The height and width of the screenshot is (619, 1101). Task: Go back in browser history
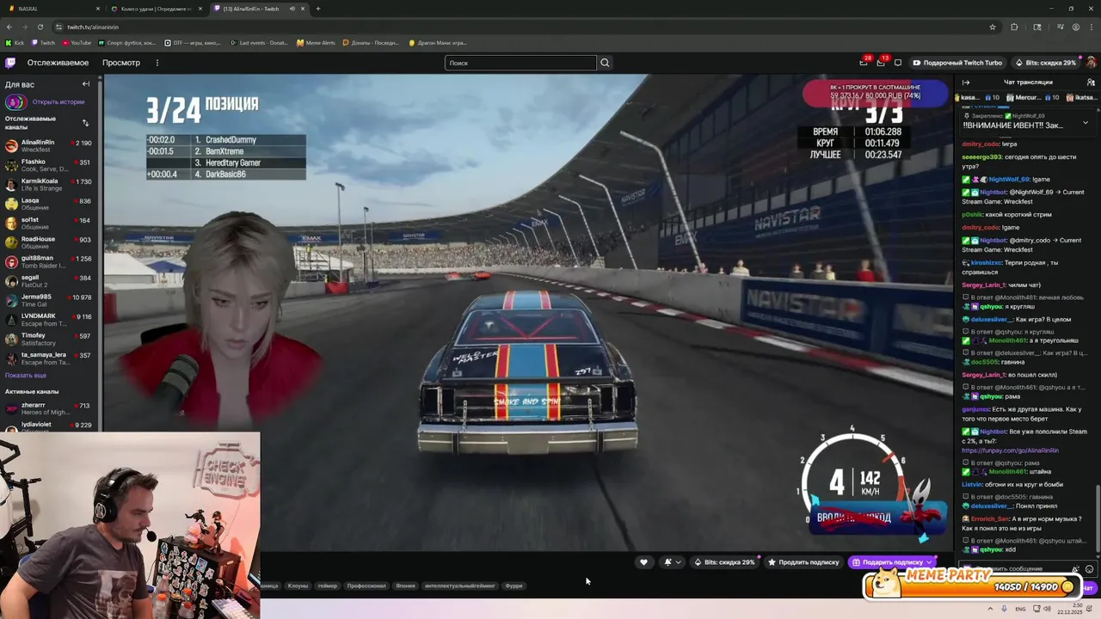(x=9, y=27)
